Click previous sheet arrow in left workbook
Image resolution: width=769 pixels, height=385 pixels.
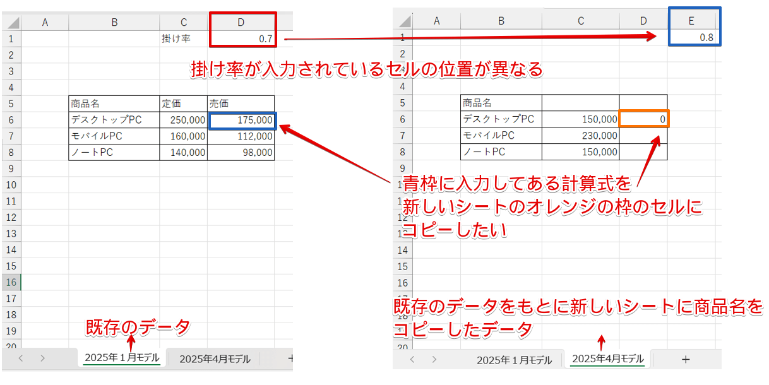[x=20, y=358]
